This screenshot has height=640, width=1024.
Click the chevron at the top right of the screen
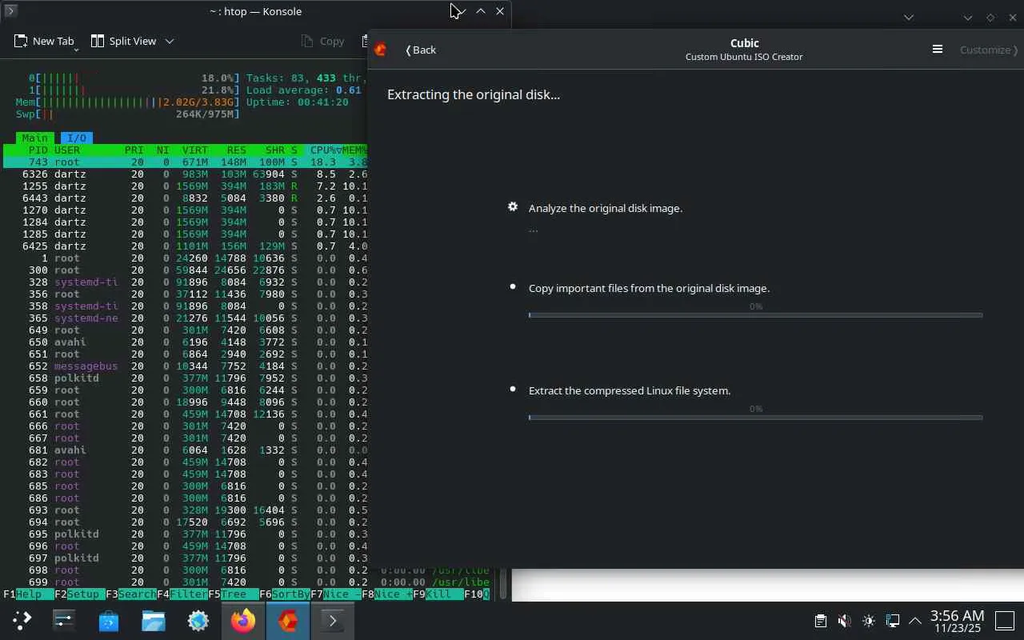[x=909, y=17]
